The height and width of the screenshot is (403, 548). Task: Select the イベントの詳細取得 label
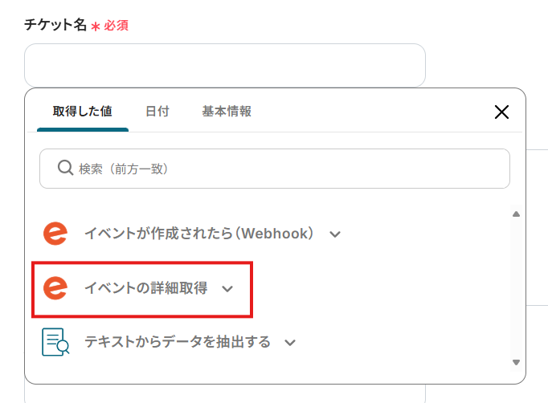click(x=145, y=287)
